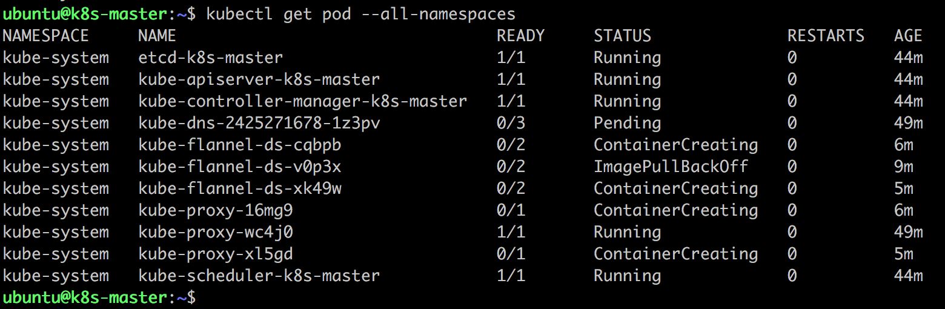
Task: Select pod name kube-flannel-ds-cqbpb
Action: [x=240, y=145]
